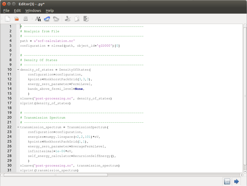Undo the last edit with the blue arrow
The image size is (247, 186).
[x=47, y=19]
